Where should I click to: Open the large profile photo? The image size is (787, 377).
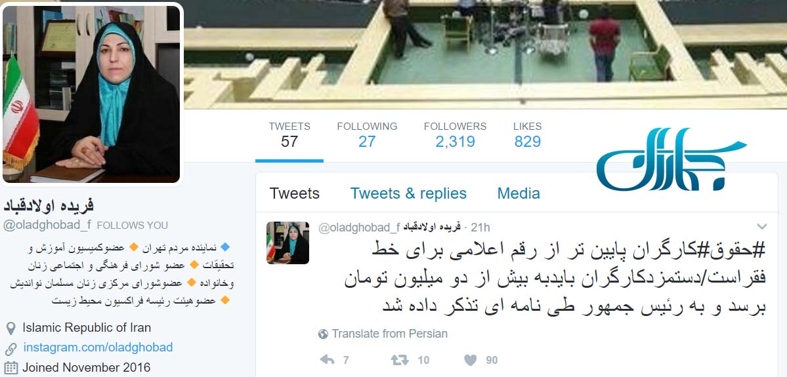[x=91, y=94]
